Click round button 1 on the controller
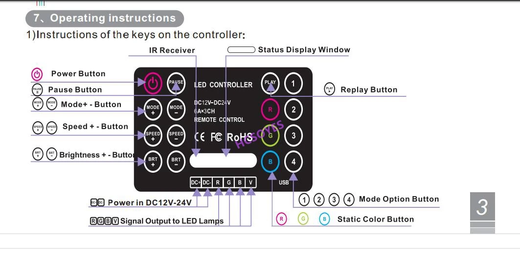This screenshot has width=520, height=269. 294,83
